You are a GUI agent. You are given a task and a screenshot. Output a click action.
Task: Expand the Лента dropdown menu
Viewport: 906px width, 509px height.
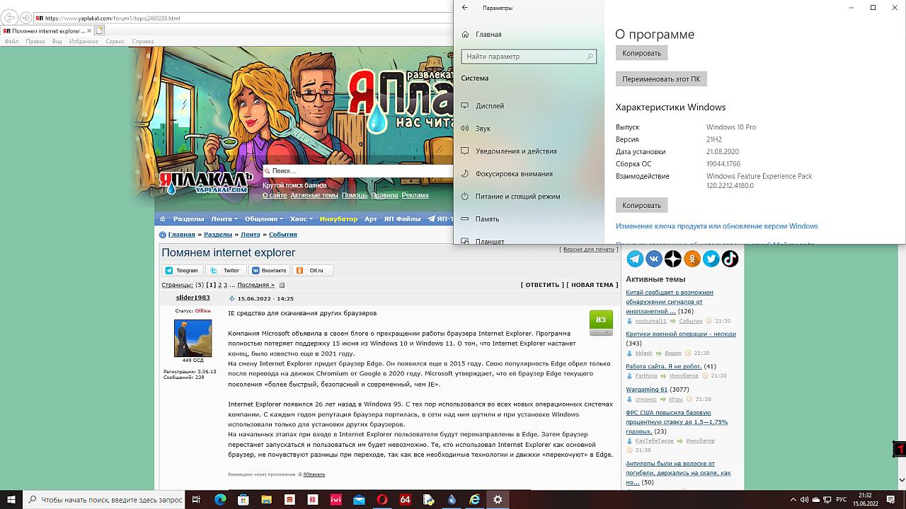click(x=224, y=219)
